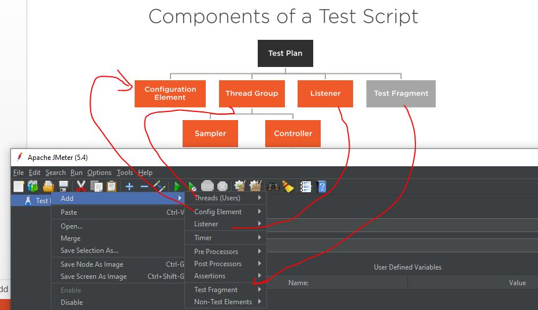Select Disable in the context menu
The height and width of the screenshot is (310, 538).
point(72,302)
